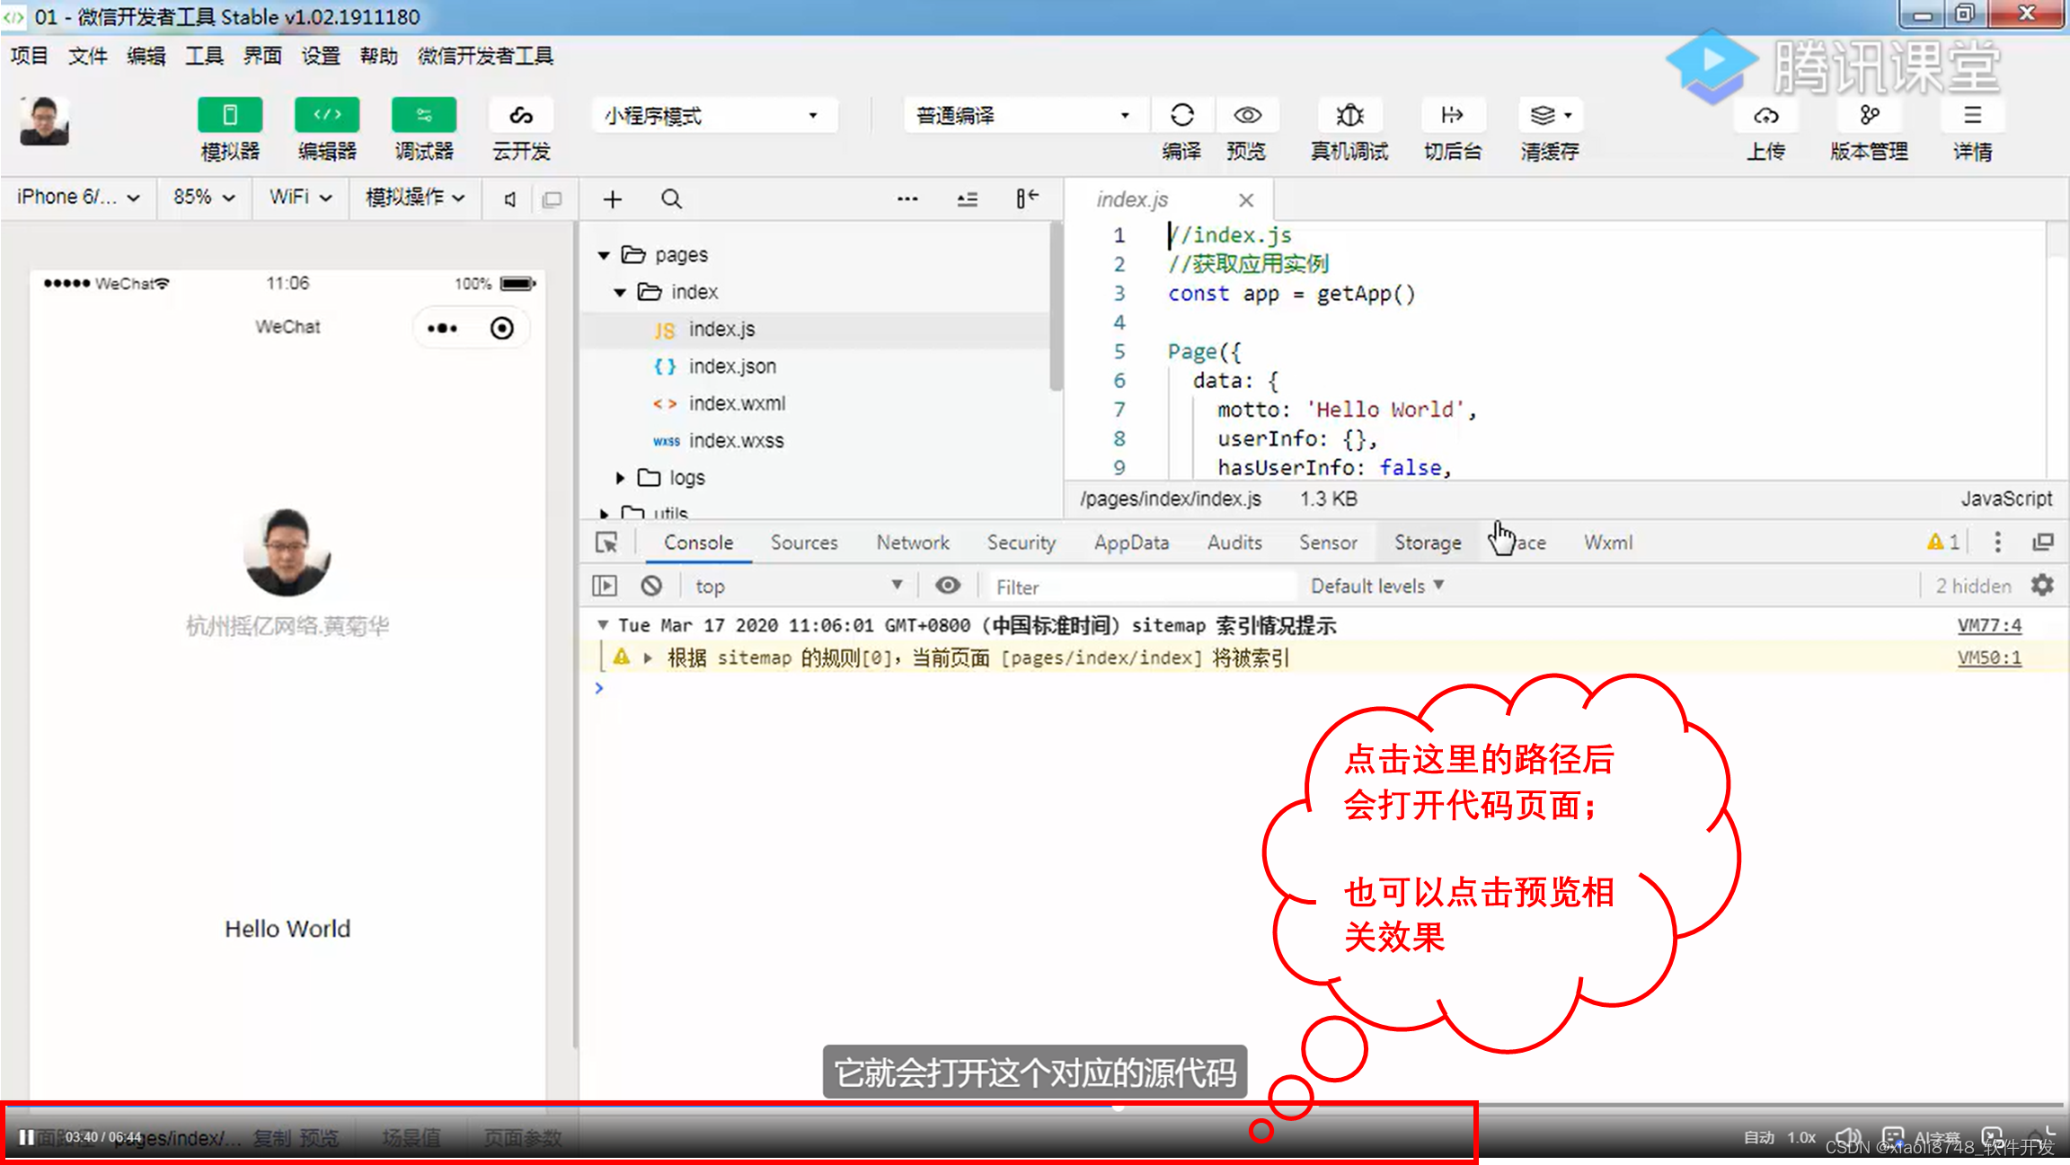
Task: Open the Default levels dropdown
Action: (x=1377, y=586)
